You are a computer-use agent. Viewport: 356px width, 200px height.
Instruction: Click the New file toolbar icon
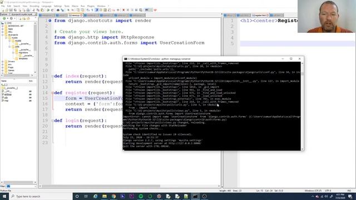point(3,10)
